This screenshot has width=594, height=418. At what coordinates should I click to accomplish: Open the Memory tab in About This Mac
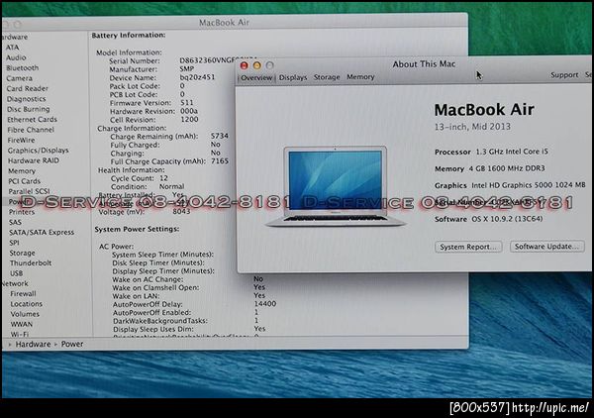pos(360,76)
